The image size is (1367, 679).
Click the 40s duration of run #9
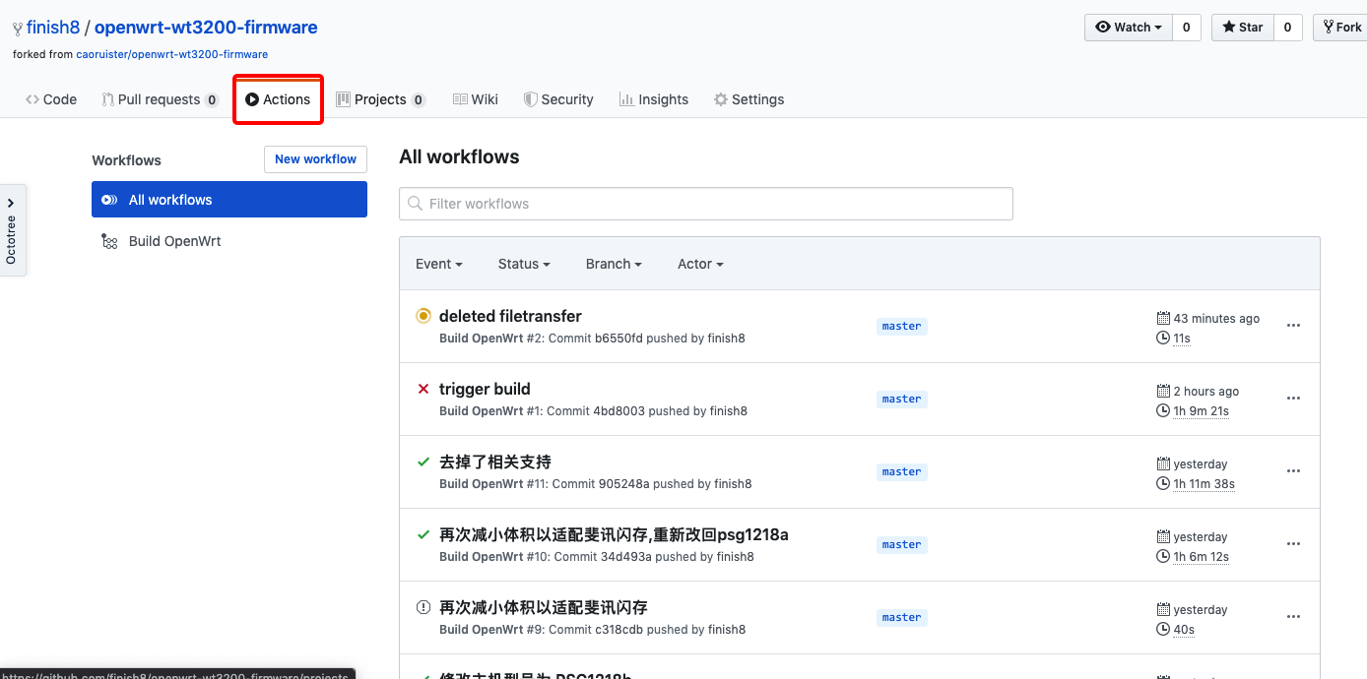[1184, 629]
